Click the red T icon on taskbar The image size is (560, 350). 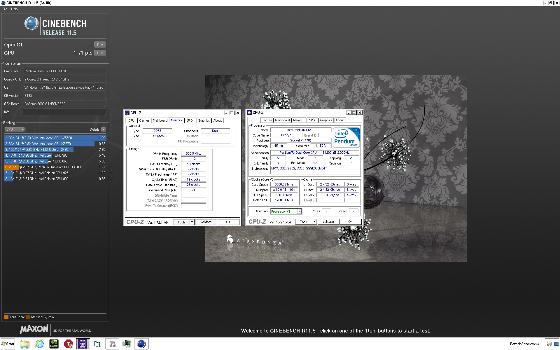tap(69, 344)
